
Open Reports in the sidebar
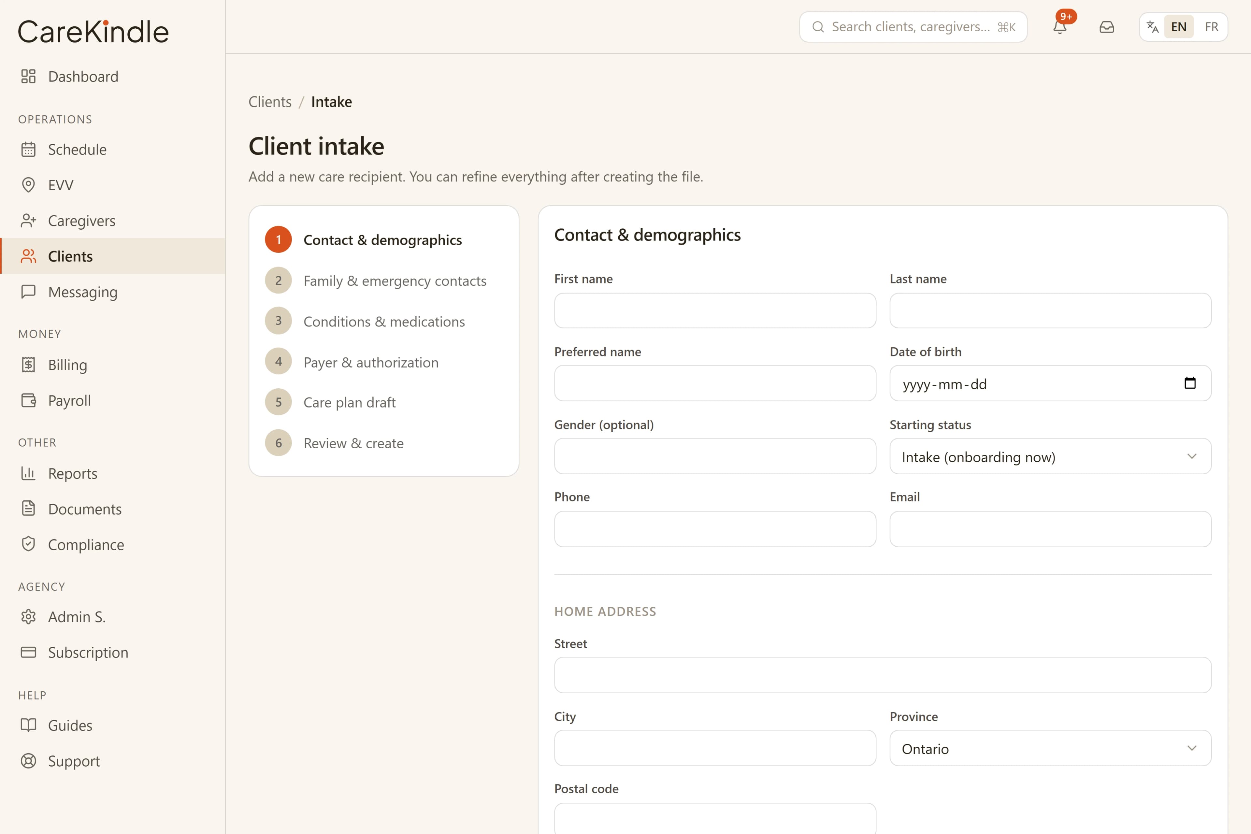(x=113, y=473)
